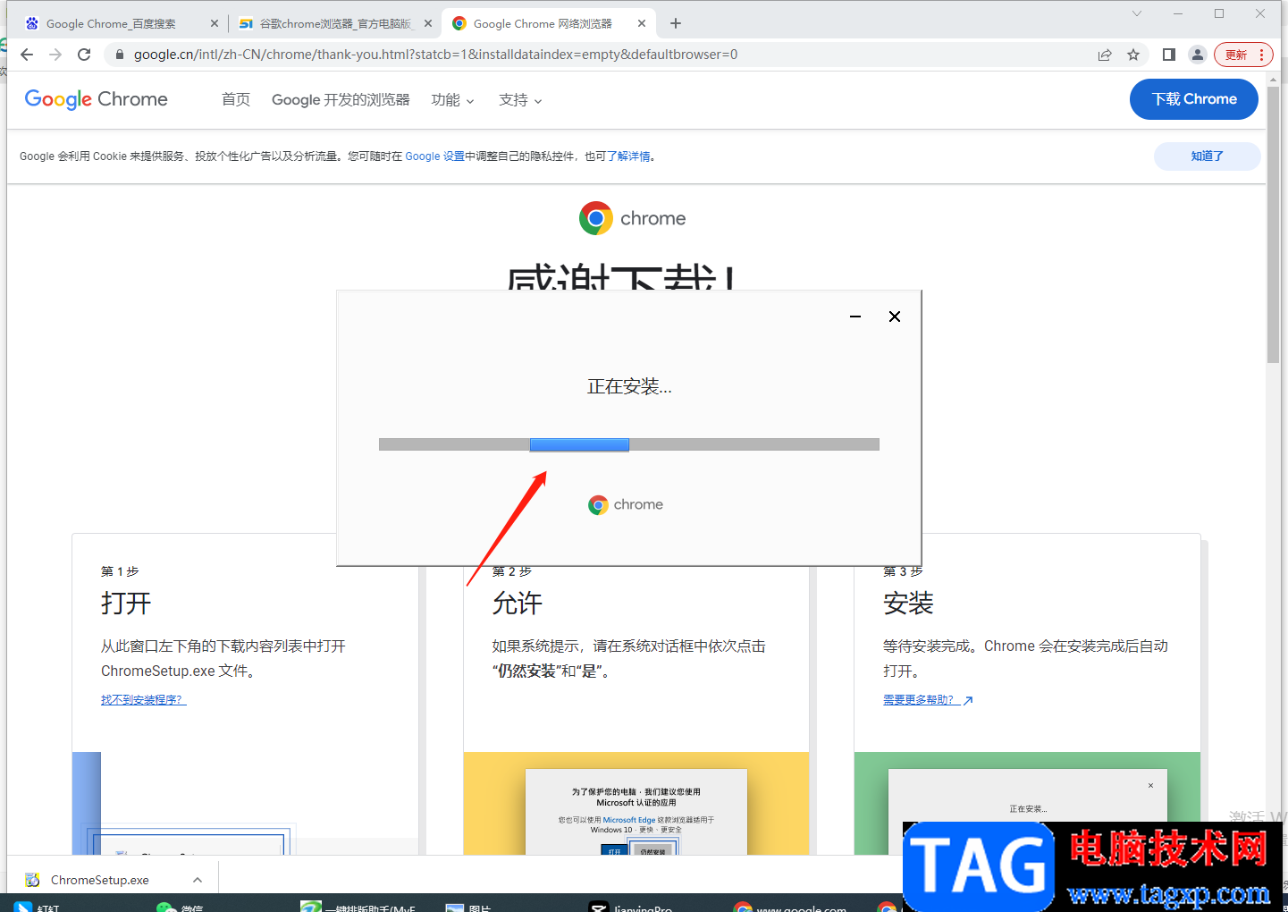Click the chrome logo above the heading
The height and width of the screenshot is (912, 1288).
(633, 218)
